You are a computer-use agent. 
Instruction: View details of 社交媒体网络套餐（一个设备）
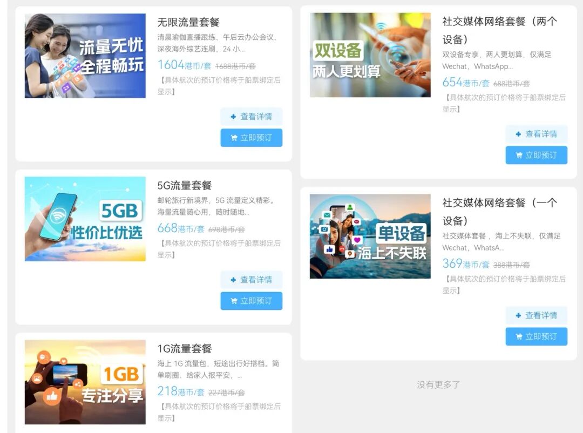pos(536,315)
